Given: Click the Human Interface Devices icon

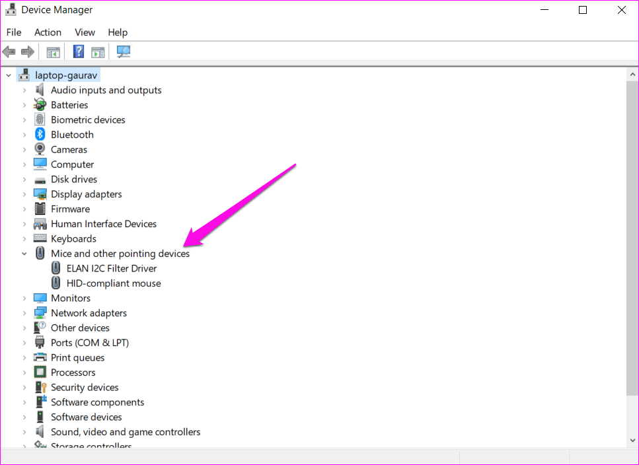Looking at the screenshot, I should [x=40, y=224].
